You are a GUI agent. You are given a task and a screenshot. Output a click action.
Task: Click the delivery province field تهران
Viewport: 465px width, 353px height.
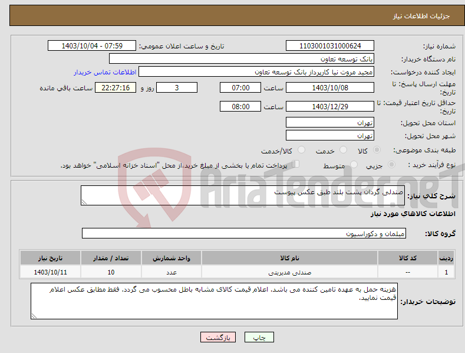point(330,122)
